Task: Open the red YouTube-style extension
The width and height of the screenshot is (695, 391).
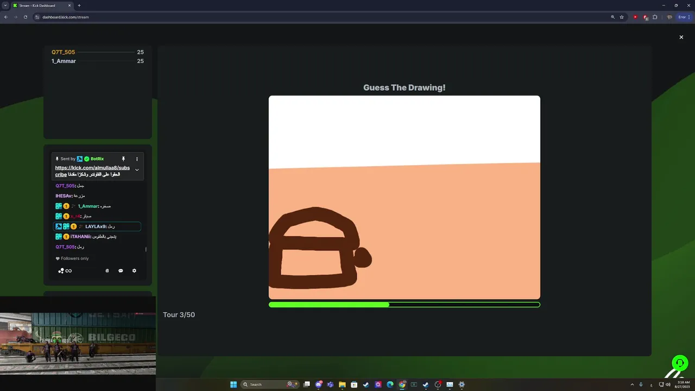Action: tap(635, 17)
